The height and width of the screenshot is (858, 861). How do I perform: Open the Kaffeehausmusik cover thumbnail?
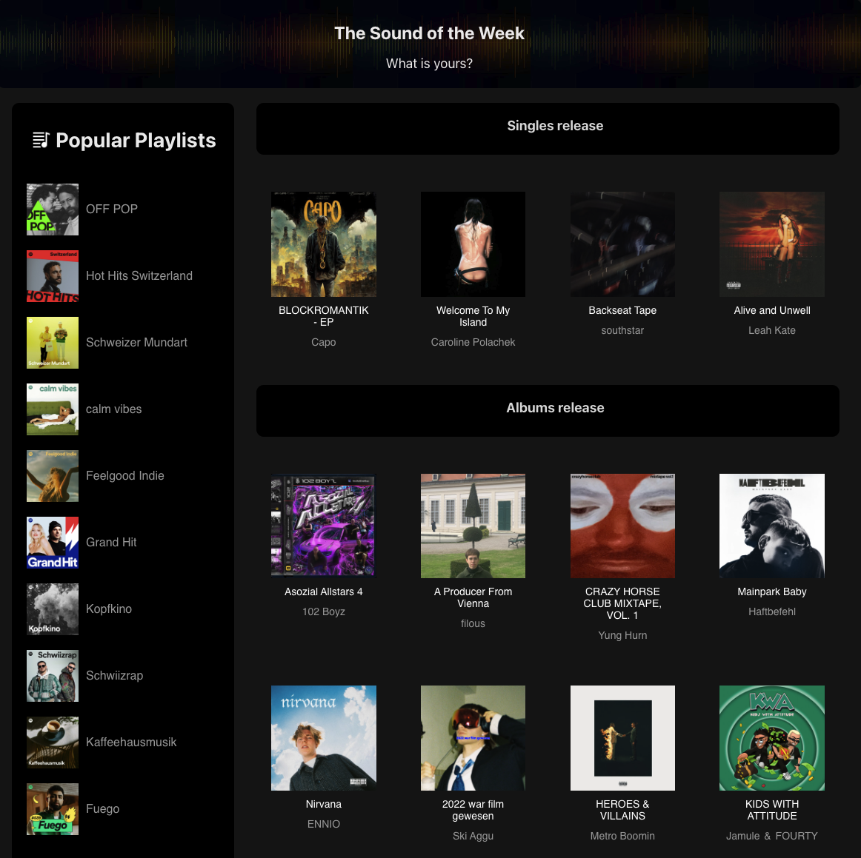[53, 743]
